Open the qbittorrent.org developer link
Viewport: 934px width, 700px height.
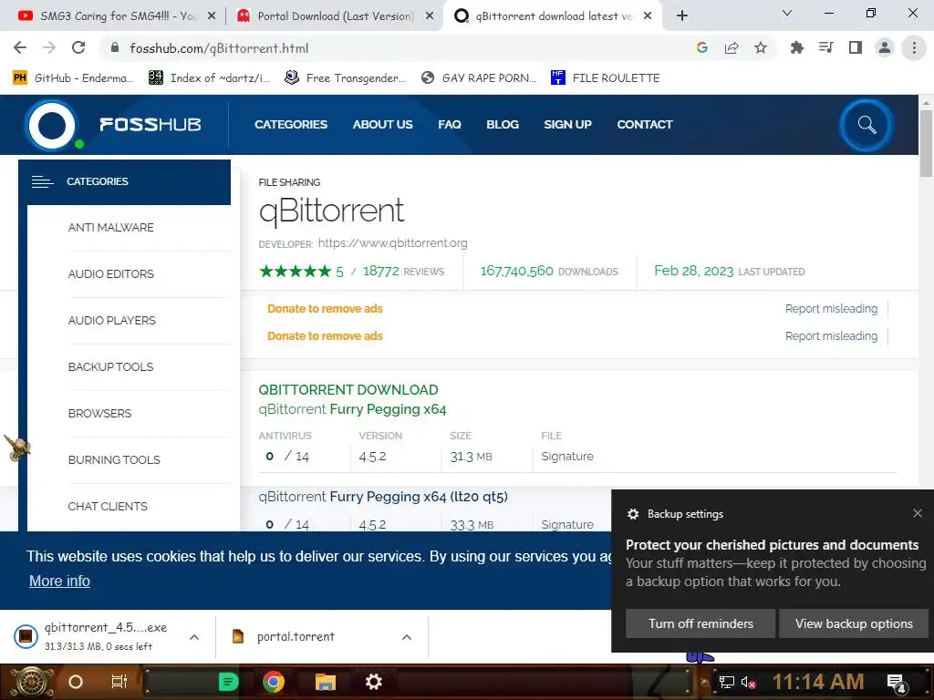(x=392, y=242)
